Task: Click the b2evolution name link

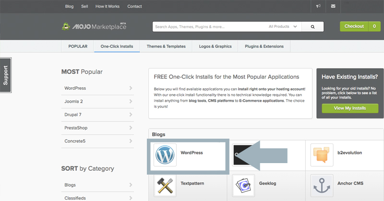Action: pos(349,153)
